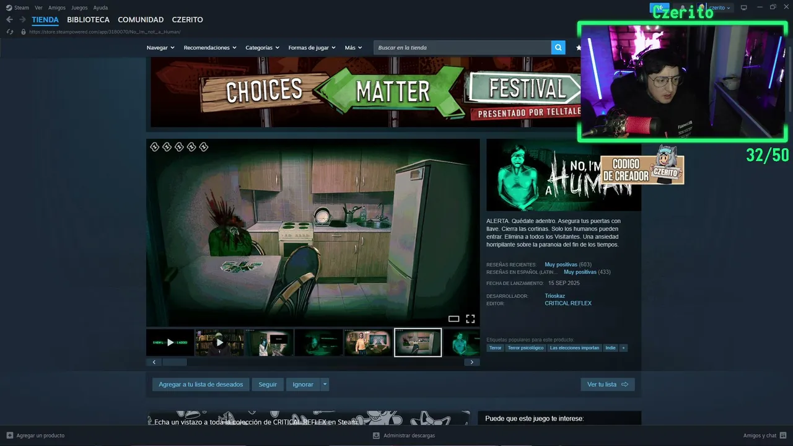Click the Buscar en la tienda search field
Screen dimensions: 793x446
[462, 48]
